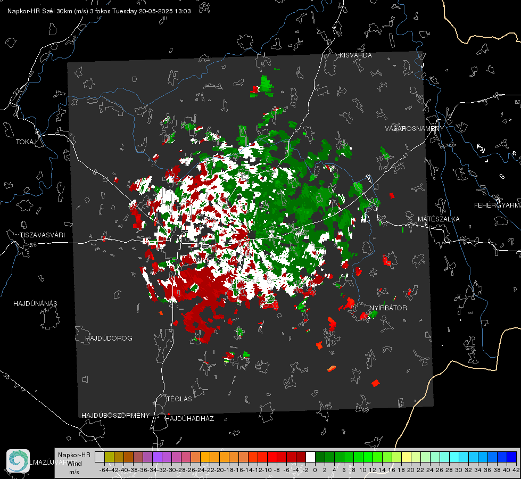Click the HAJDÚHADHÁZ label

(189, 418)
